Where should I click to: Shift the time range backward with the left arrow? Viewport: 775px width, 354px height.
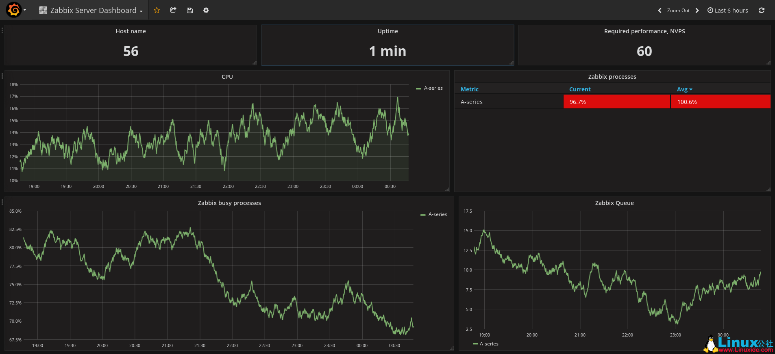click(660, 11)
